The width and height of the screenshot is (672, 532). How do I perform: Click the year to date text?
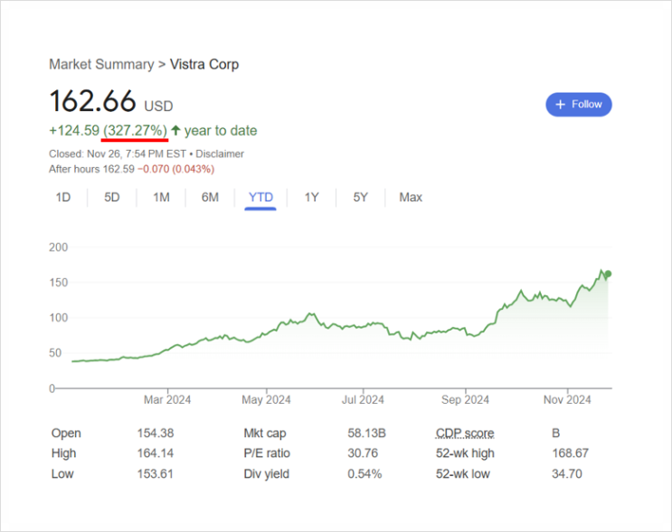[221, 131]
